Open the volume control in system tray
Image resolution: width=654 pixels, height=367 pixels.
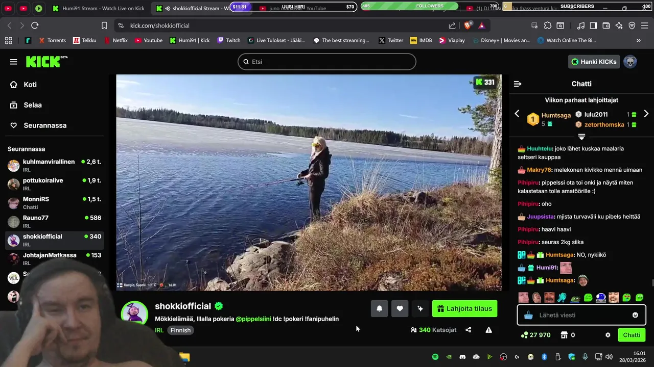(x=609, y=357)
